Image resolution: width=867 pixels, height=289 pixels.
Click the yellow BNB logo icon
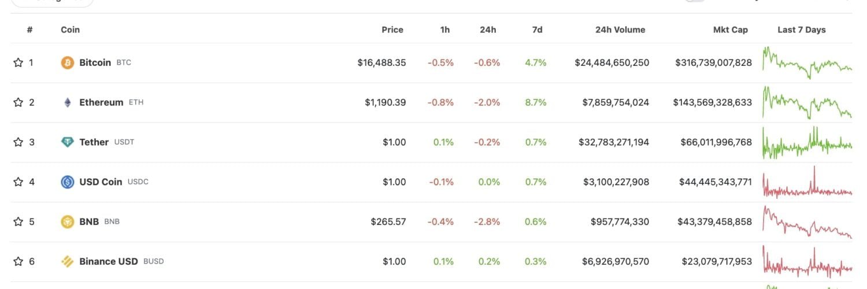coord(68,222)
